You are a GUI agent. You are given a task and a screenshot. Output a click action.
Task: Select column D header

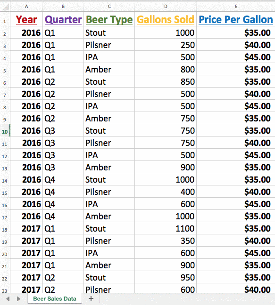coord(166,7)
